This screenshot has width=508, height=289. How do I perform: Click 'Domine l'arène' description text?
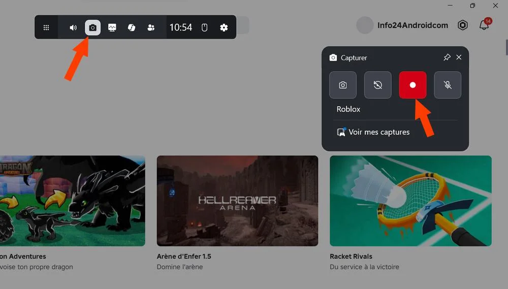[x=180, y=267]
